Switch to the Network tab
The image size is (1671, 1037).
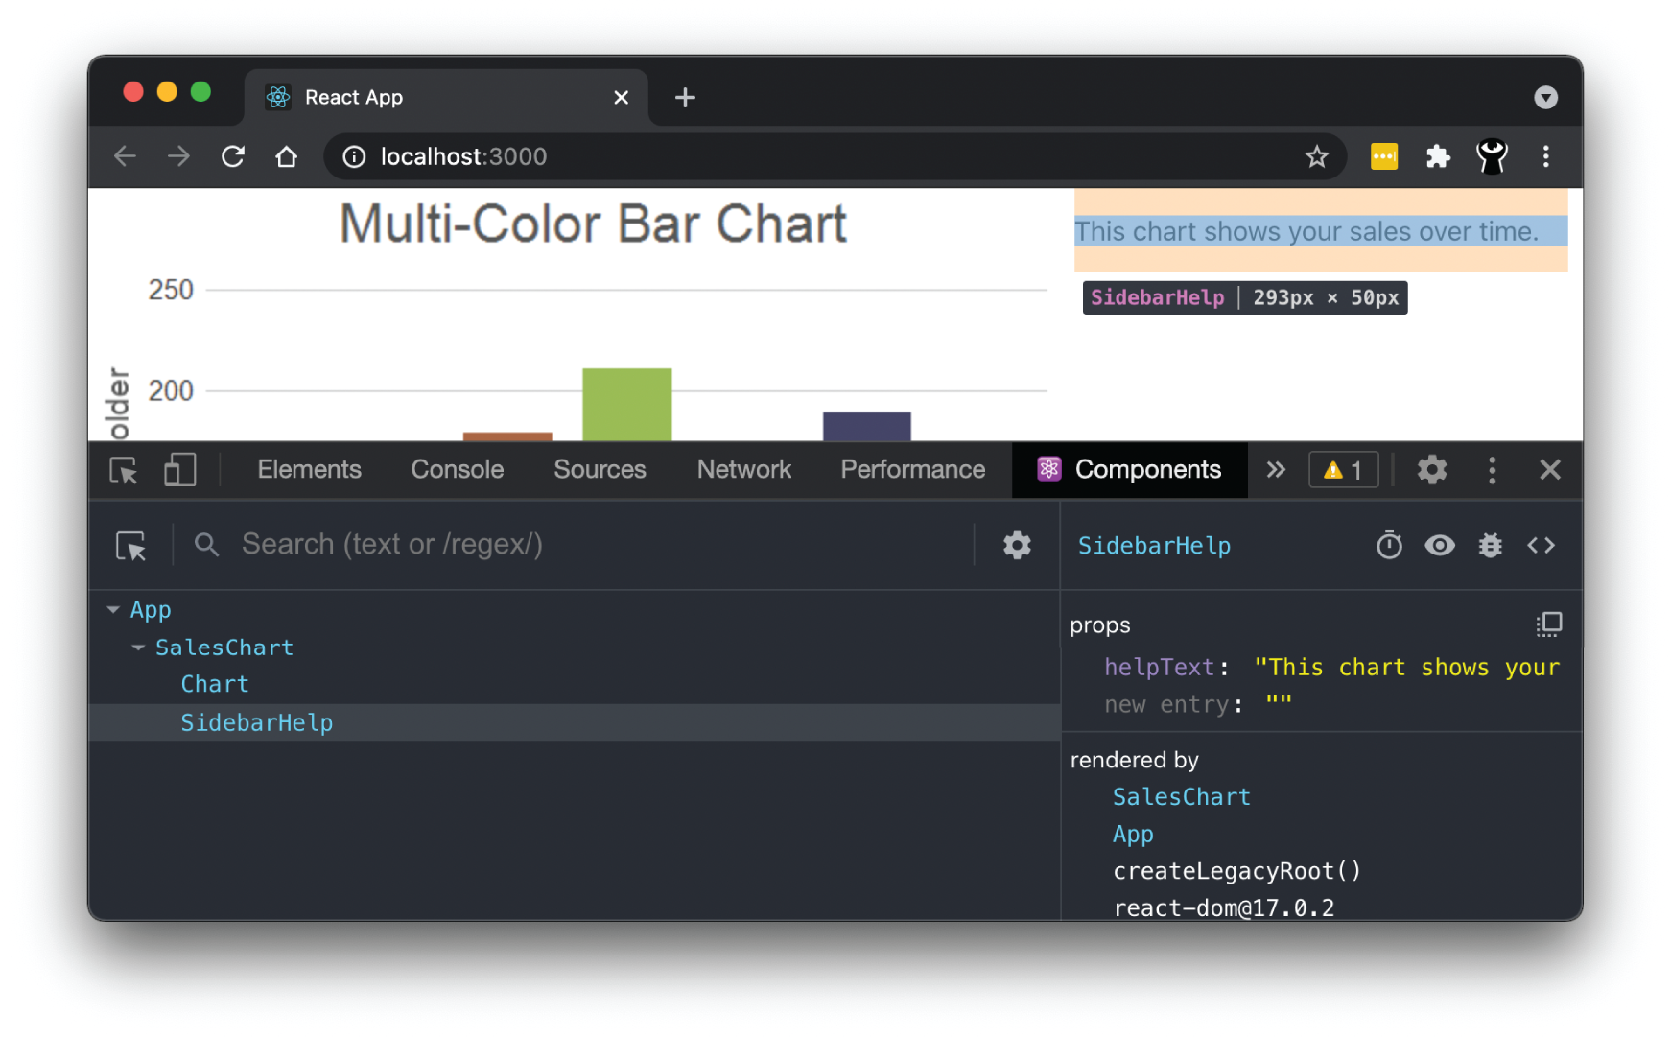[x=744, y=470]
